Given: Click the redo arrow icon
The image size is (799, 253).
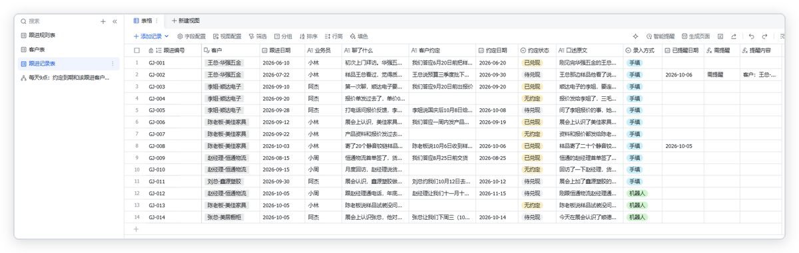Looking at the screenshot, I should pyautogui.click(x=765, y=37).
